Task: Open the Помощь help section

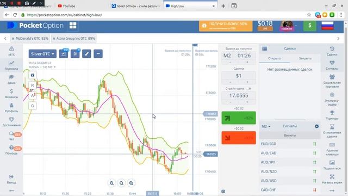Action: click(x=11, y=150)
